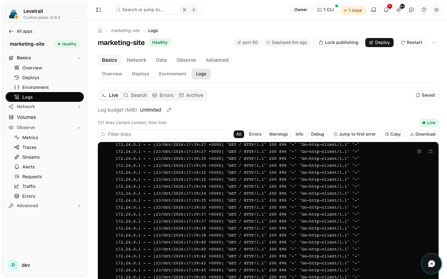The height and width of the screenshot is (279, 447).
Task: Open Traces in the sidebar
Action: click(45, 147)
